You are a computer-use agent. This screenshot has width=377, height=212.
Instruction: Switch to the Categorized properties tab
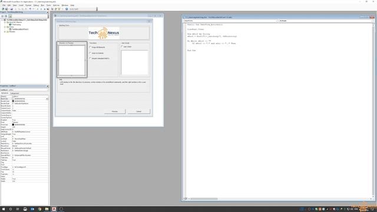pyautogui.click(x=15, y=93)
